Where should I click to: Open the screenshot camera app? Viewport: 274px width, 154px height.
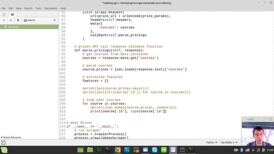click(x=145, y=150)
